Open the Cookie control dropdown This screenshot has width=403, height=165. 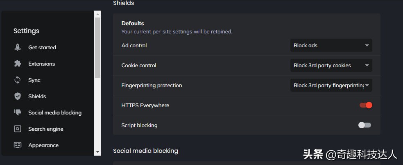click(331, 65)
